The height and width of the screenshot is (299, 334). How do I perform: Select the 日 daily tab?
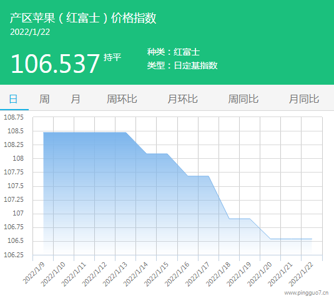pos(13,99)
